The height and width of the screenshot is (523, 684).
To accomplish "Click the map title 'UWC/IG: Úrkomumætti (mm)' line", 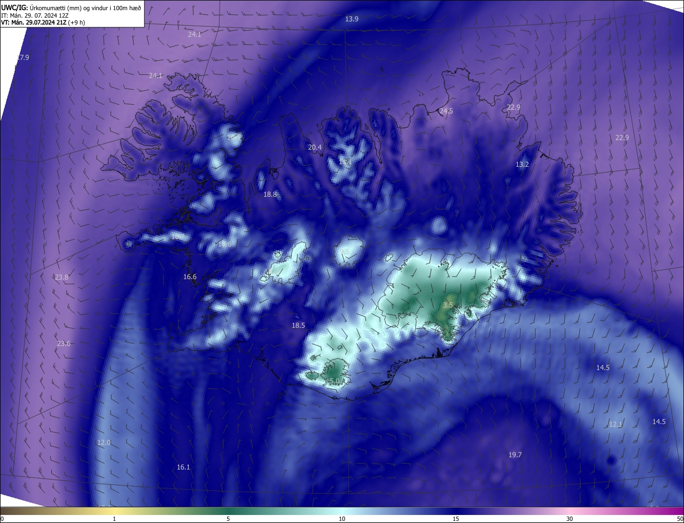I will [x=71, y=8].
